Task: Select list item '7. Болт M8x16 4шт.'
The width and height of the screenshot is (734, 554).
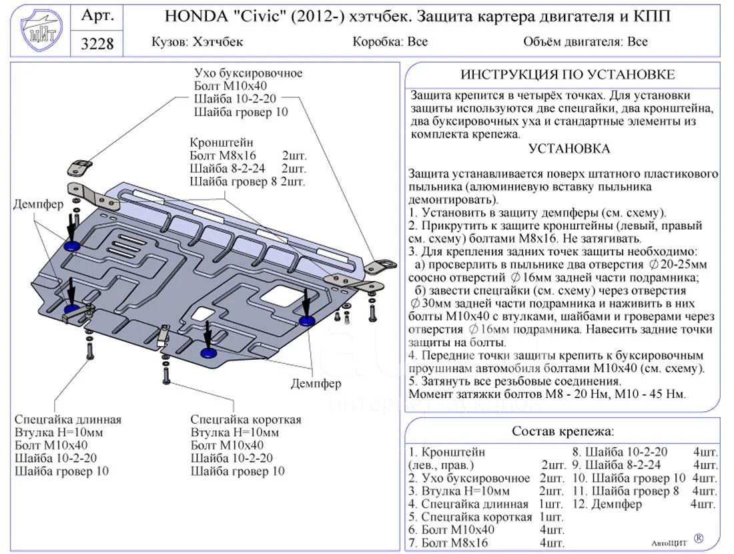Action: click(486, 543)
